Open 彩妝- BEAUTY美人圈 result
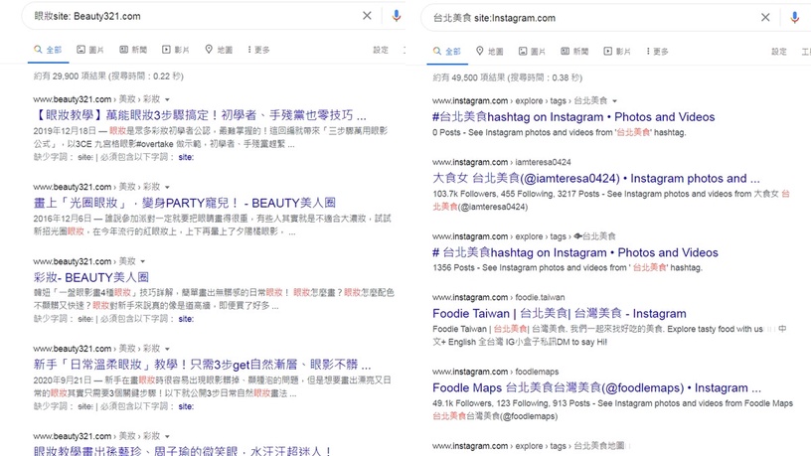 tap(91, 277)
